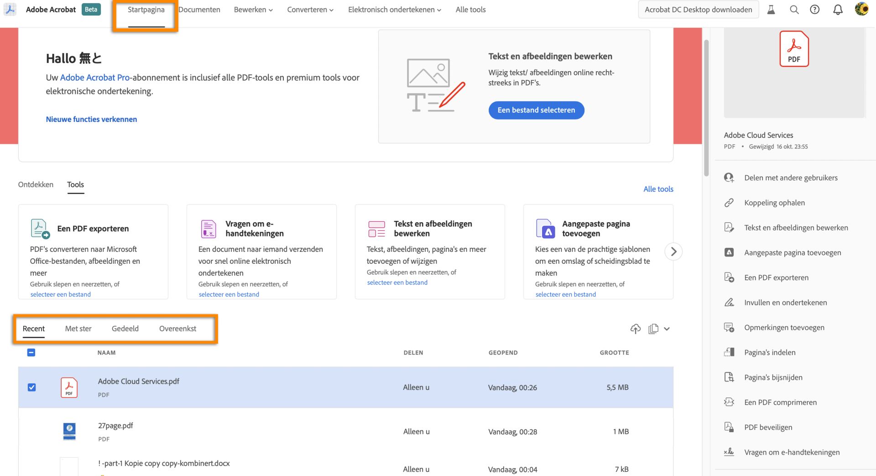This screenshot has height=476, width=876.
Task: Click the Adobe Acrobat logo icon
Action: (10, 10)
